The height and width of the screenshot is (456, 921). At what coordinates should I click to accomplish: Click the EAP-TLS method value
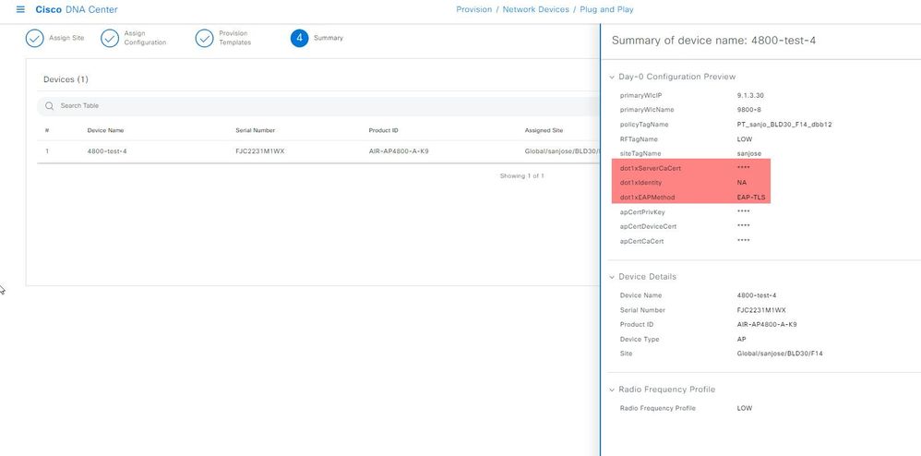(749, 198)
